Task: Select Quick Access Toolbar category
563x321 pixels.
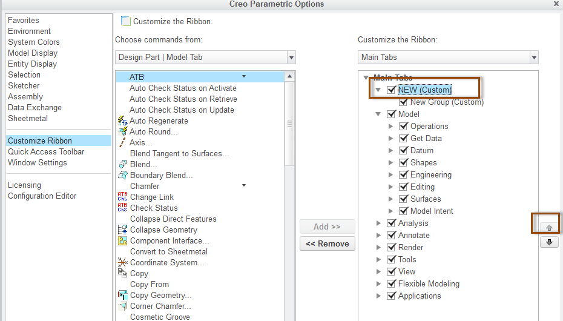Action: point(46,152)
